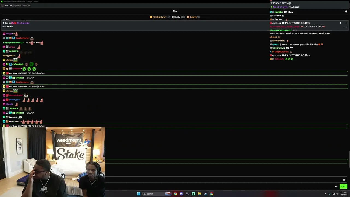Click username CuffemMail in chat
Viewport: 350px width, 197px height.
pyautogui.click(x=18, y=64)
